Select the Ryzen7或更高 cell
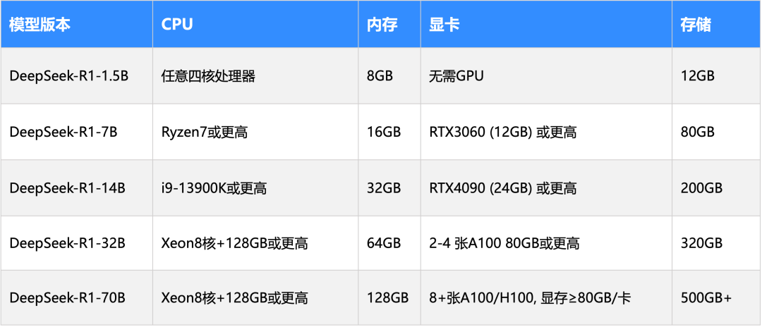This screenshot has width=762, height=327. pyautogui.click(x=255, y=132)
